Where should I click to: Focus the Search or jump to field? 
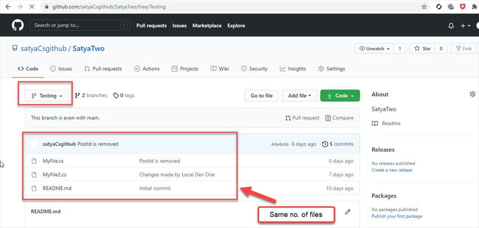click(79, 25)
